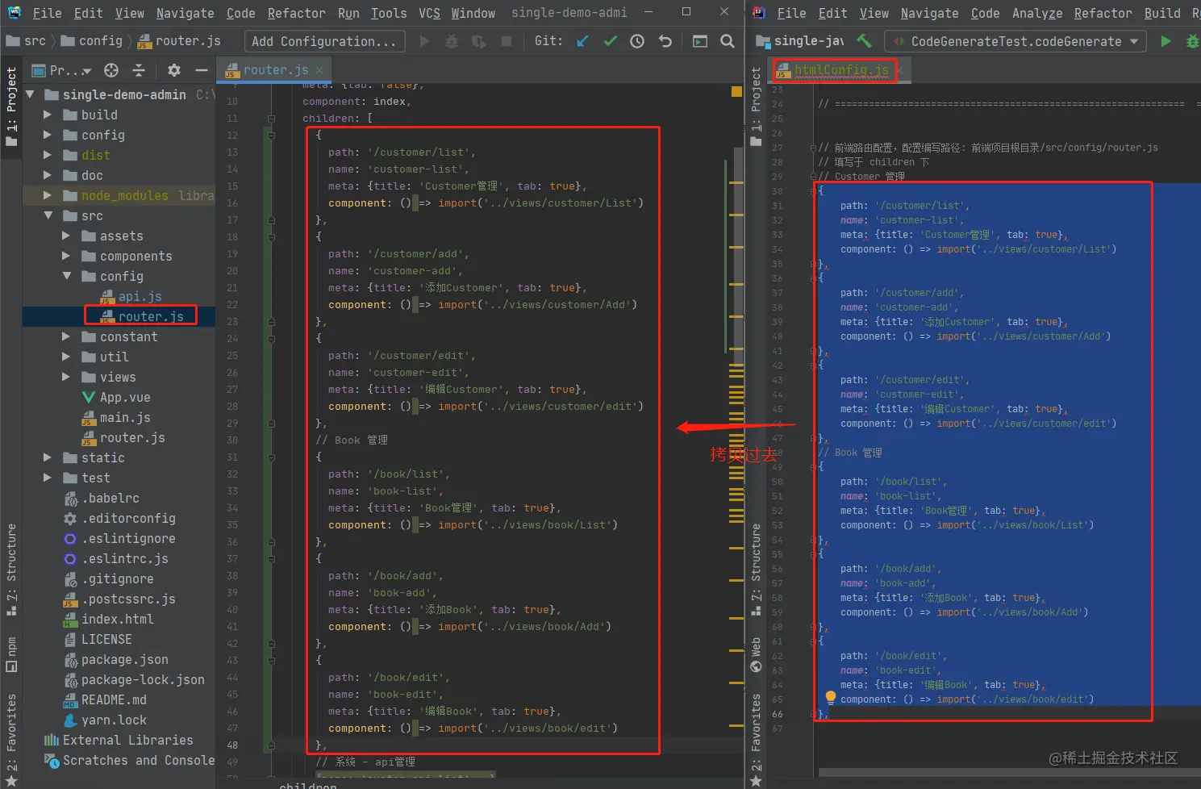Click the Add Configuration button
Screen dimensions: 1201x789
point(323,41)
